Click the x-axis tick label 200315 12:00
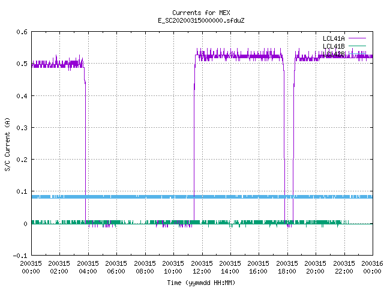 pyautogui.click(x=202, y=267)
